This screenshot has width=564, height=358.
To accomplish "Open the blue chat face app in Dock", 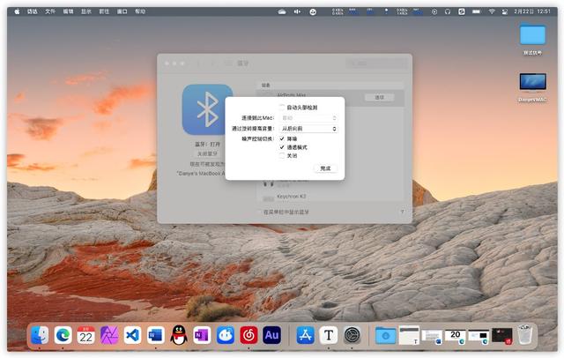I will 226,335.
